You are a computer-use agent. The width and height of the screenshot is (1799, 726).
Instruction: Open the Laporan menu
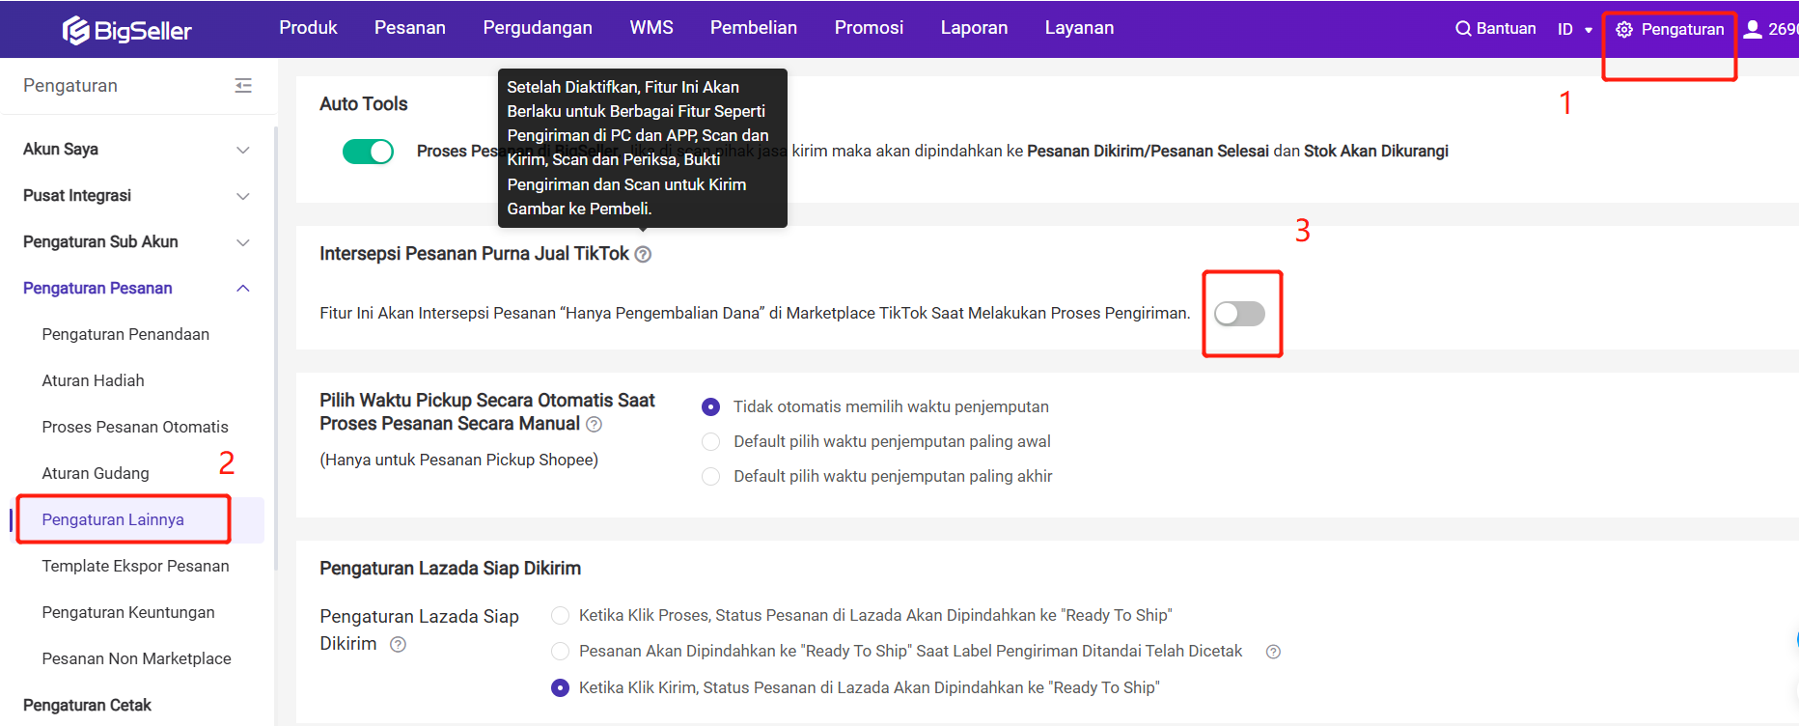974,28
